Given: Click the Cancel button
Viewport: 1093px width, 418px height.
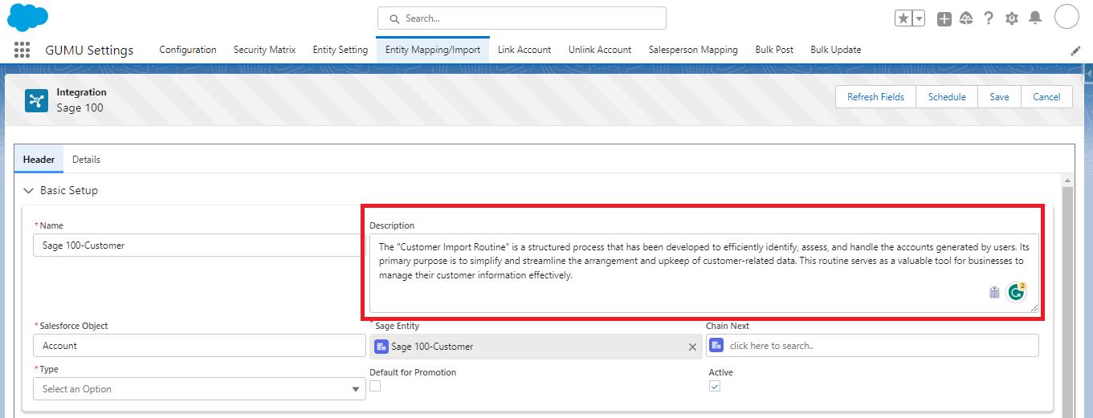Looking at the screenshot, I should click(1046, 97).
